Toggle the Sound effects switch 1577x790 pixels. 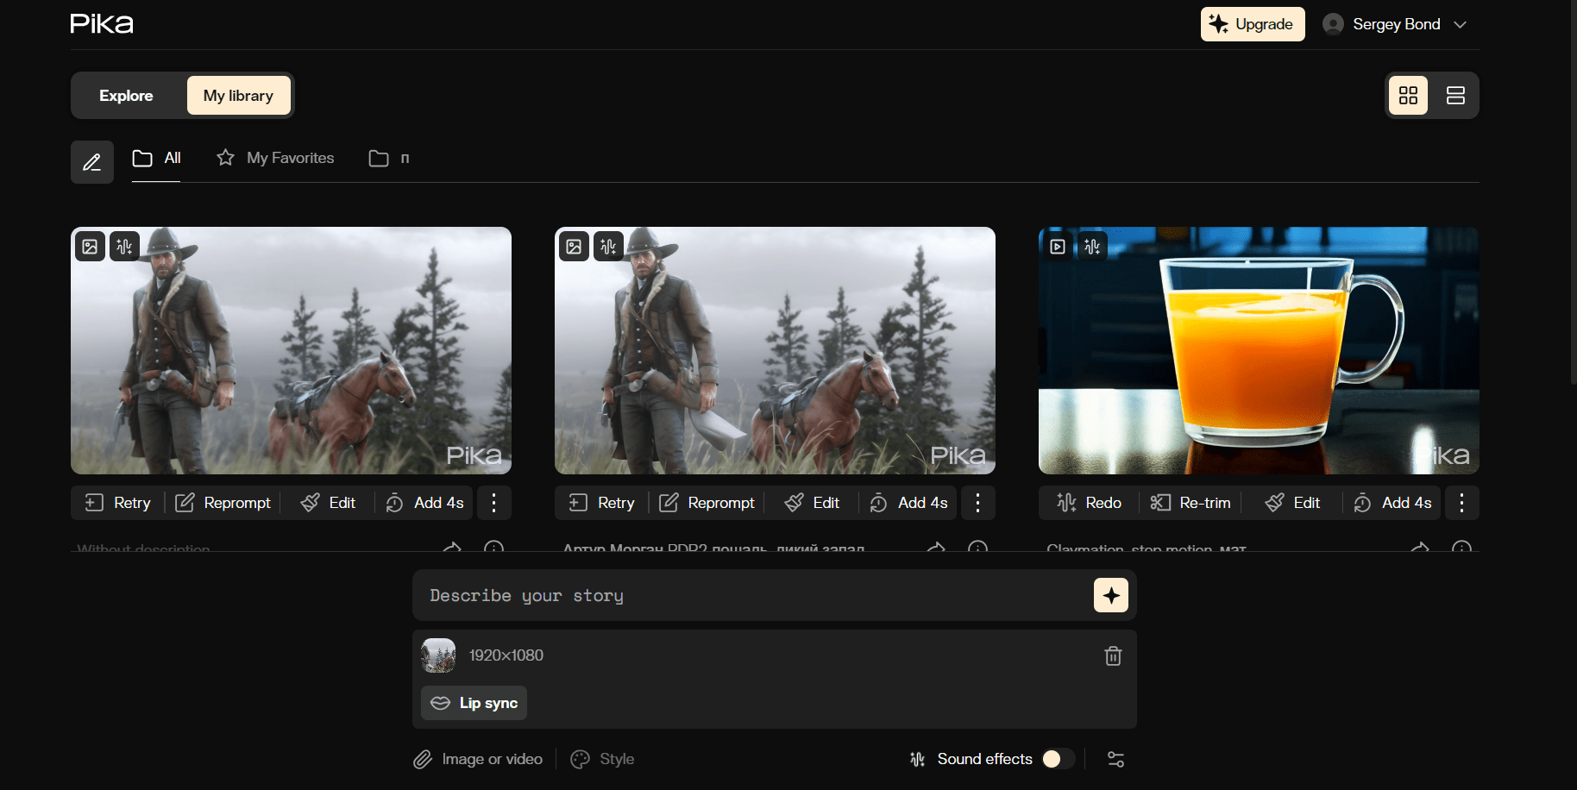pyautogui.click(x=1059, y=759)
